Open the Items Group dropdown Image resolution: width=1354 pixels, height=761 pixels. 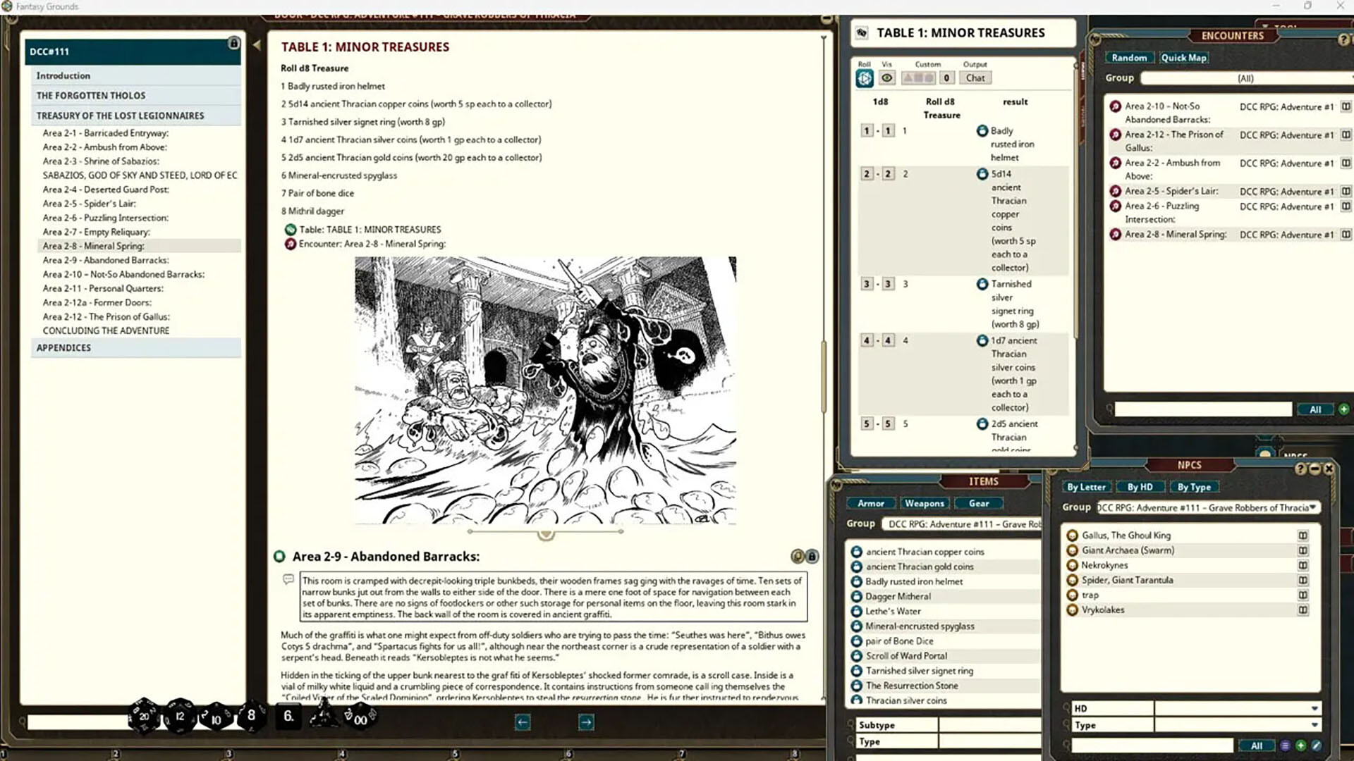pos(961,524)
